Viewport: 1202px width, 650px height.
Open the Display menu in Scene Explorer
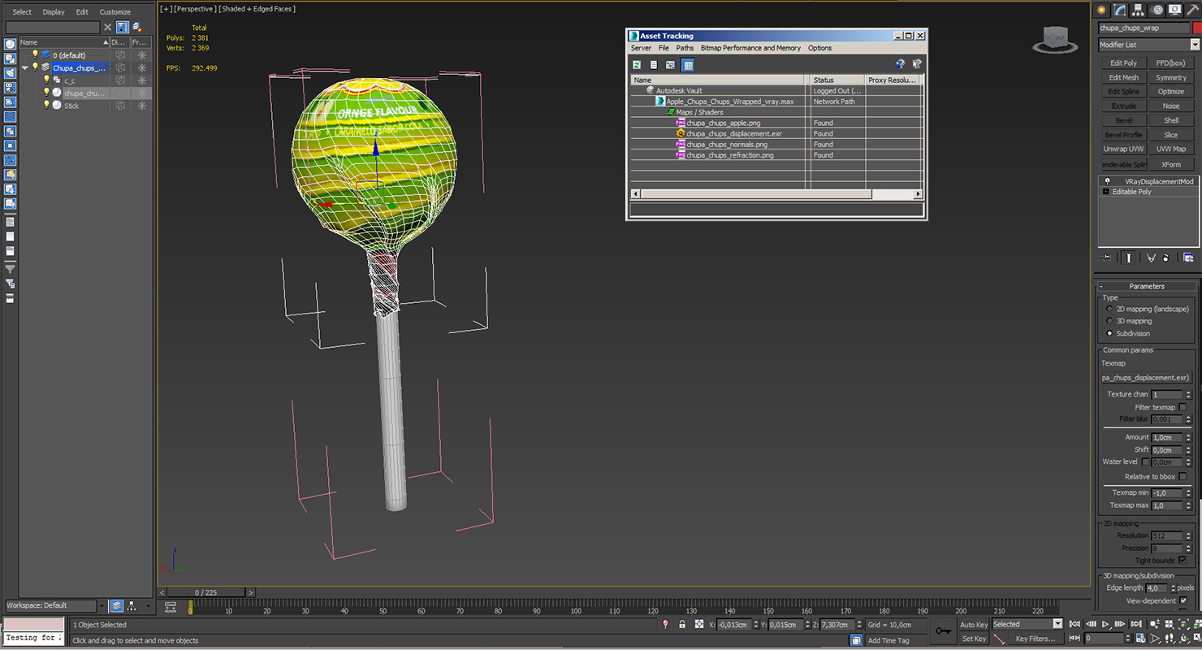(x=54, y=12)
